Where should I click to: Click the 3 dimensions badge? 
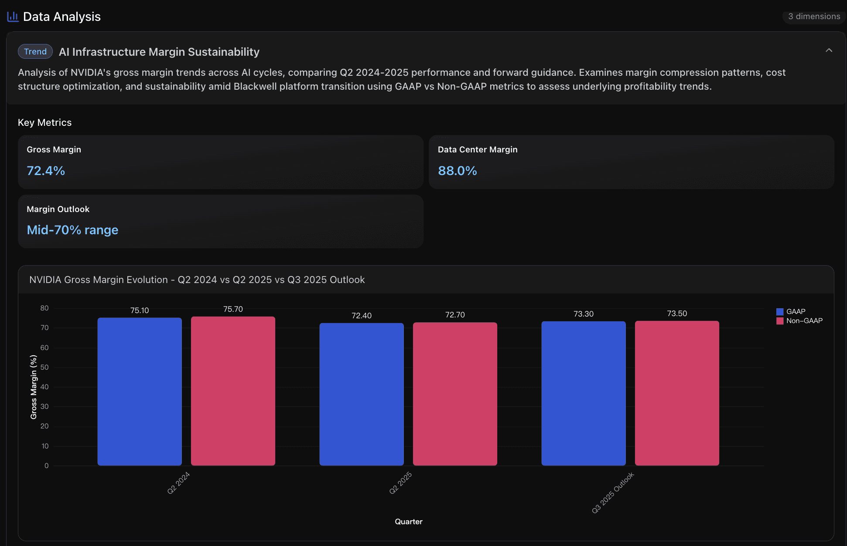tap(813, 16)
